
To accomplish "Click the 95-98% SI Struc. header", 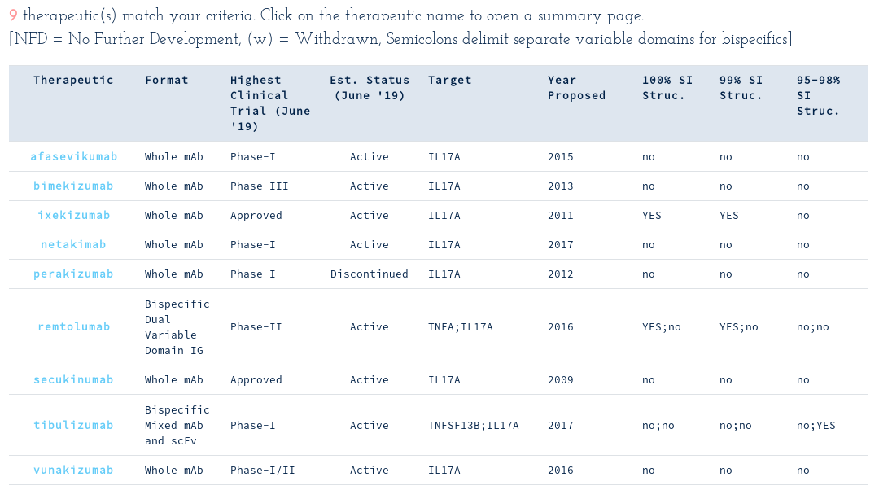I will (819, 95).
